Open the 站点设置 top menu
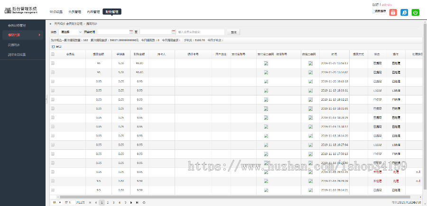 click(x=56, y=12)
